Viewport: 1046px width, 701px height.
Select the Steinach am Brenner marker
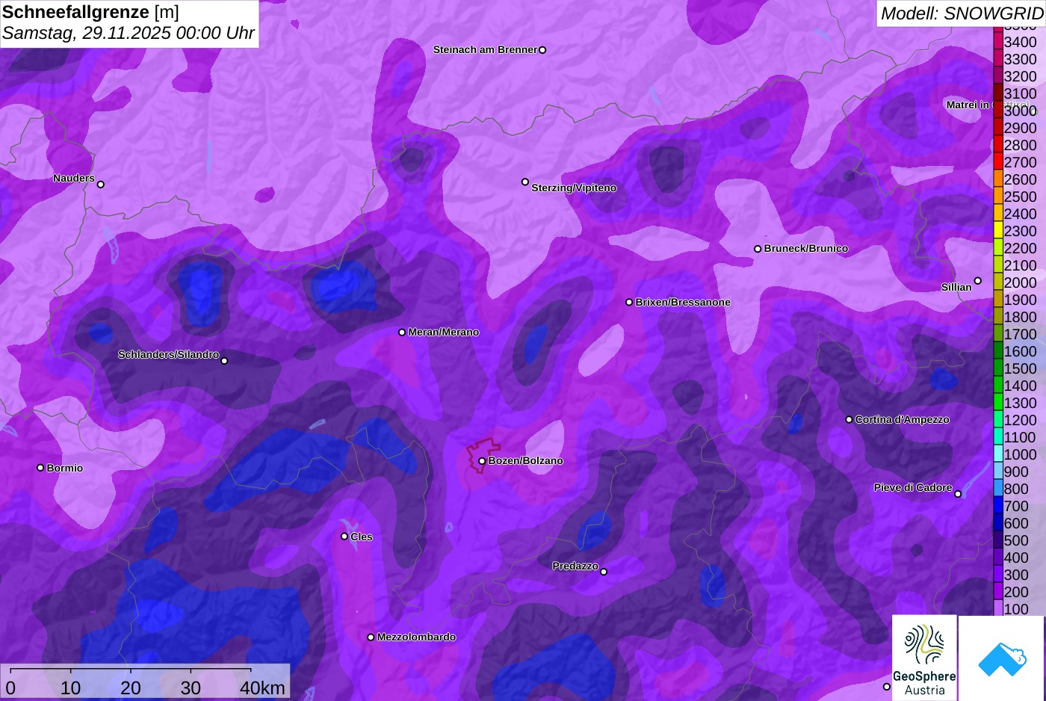542,50
